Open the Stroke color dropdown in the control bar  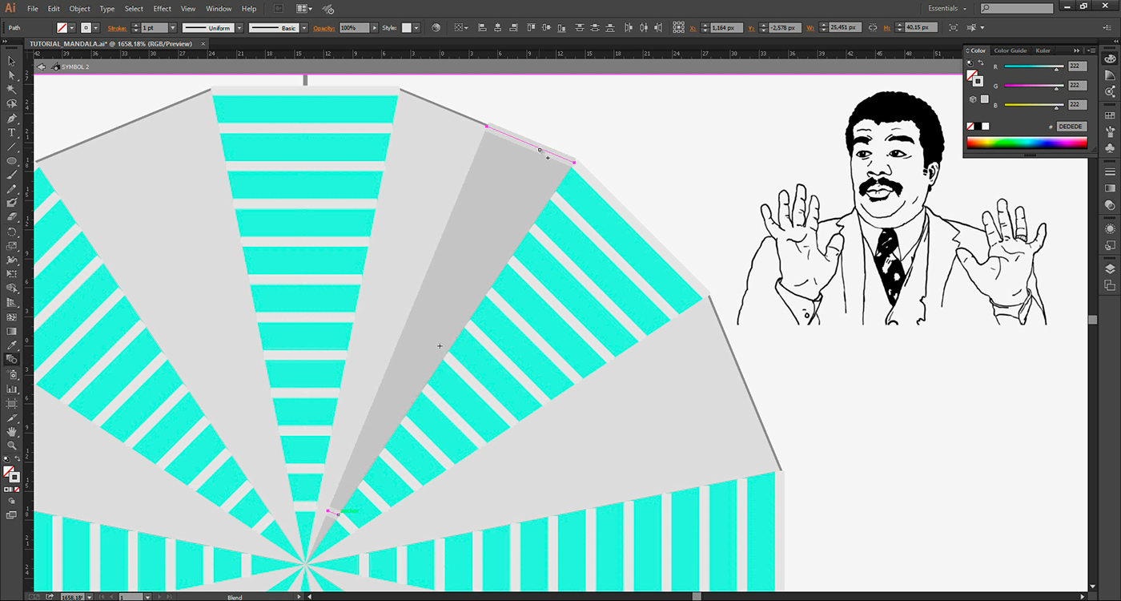(x=96, y=28)
